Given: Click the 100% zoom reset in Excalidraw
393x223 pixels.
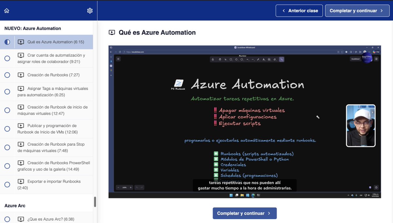Looking at the screenshot, I should 124,187.
